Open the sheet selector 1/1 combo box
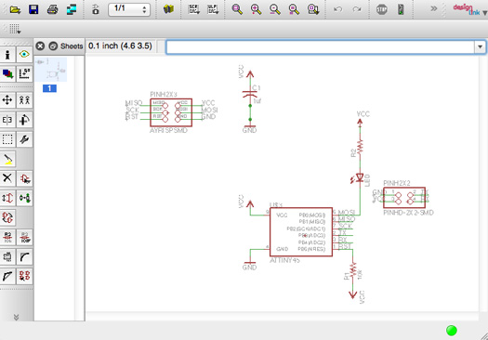Screen dimensions: 488x340 [x=129, y=9]
